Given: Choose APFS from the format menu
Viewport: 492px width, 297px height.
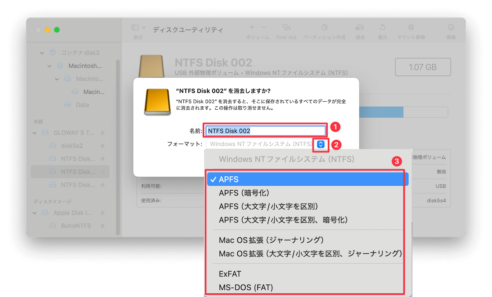Looking at the screenshot, I should pos(308,179).
